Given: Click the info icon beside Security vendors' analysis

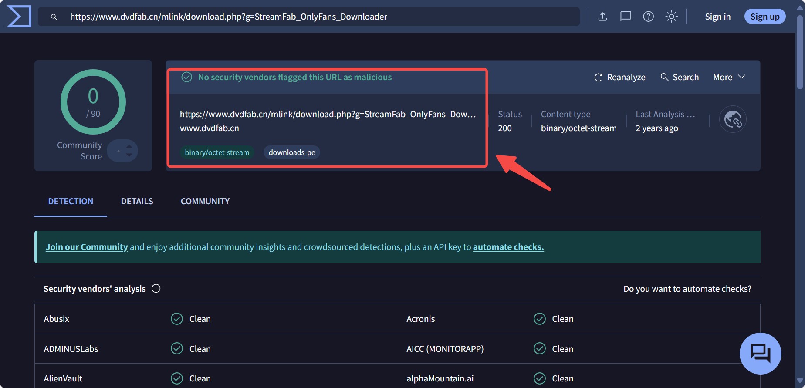Looking at the screenshot, I should click(x=156, y=289).
